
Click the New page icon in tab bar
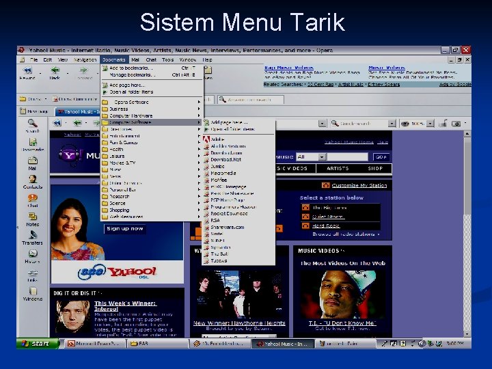[x=23, y=111]
